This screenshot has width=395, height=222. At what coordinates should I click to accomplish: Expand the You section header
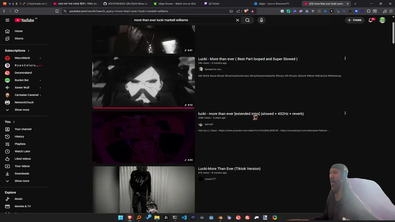coord(10,122)
